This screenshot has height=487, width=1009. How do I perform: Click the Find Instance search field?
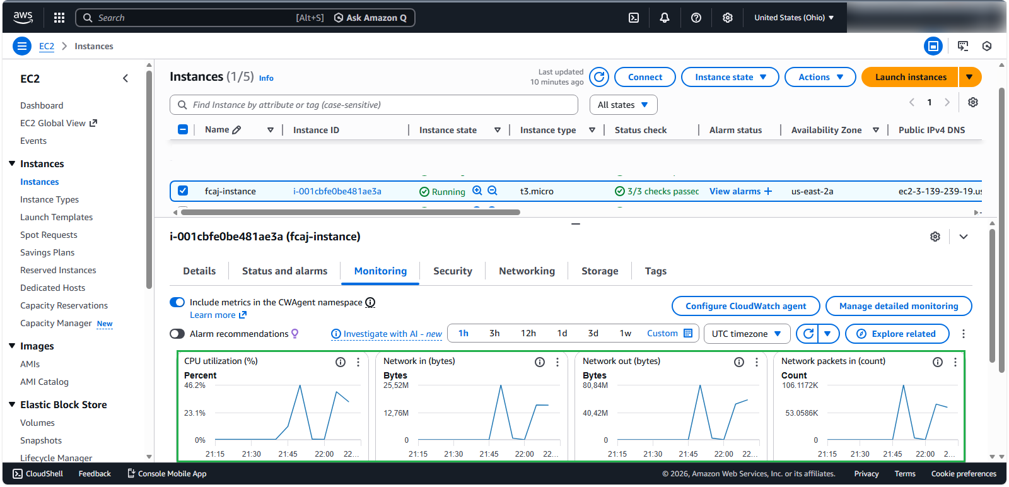pos(374,105)
